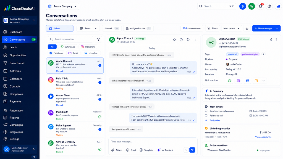Expand the New message arrow options

(x=277, y=28)
